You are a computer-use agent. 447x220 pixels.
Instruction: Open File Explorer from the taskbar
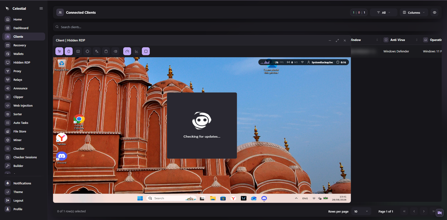[x=212, y=198]
